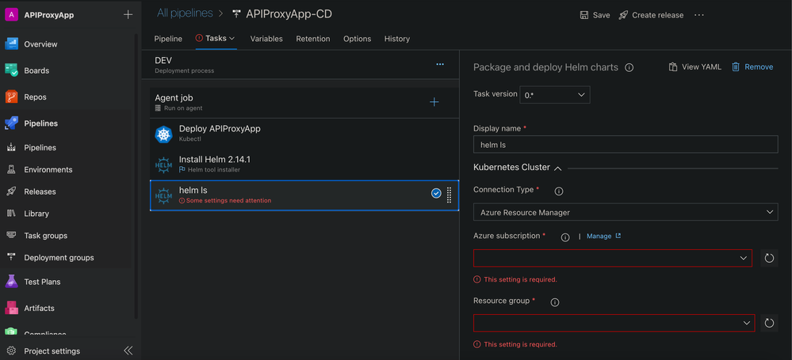Select the Agent job row
This screenshot has height=360, width=792.
pyautogui.click(x=304, y=102)
